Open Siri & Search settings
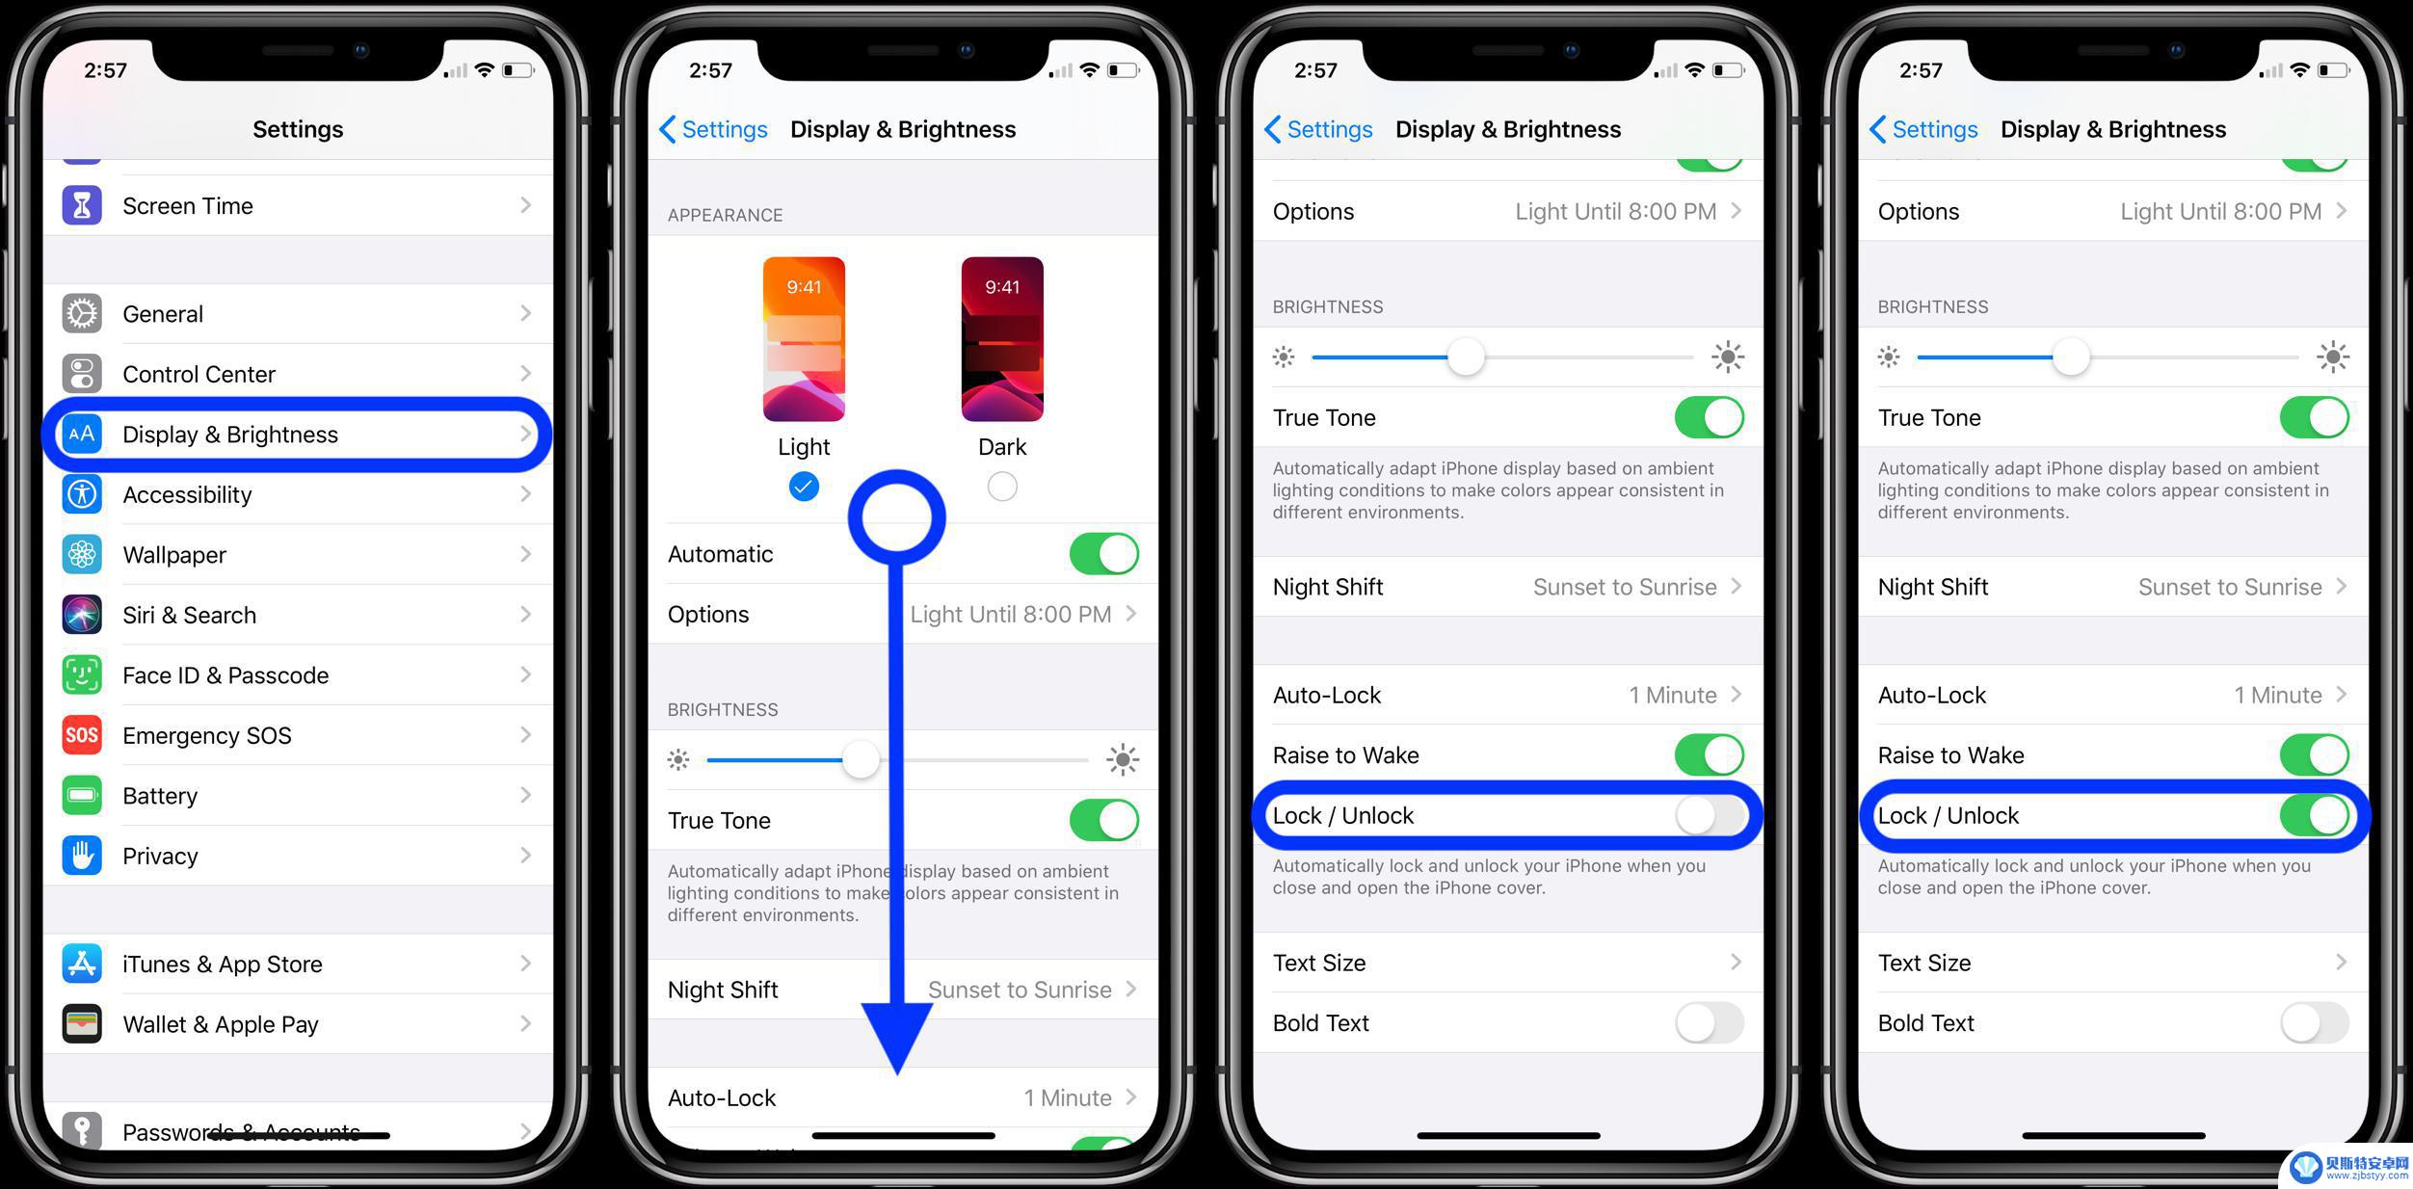Image resolution: width=2413 pixels, height=1189 pixels. (x=300, y=614)
